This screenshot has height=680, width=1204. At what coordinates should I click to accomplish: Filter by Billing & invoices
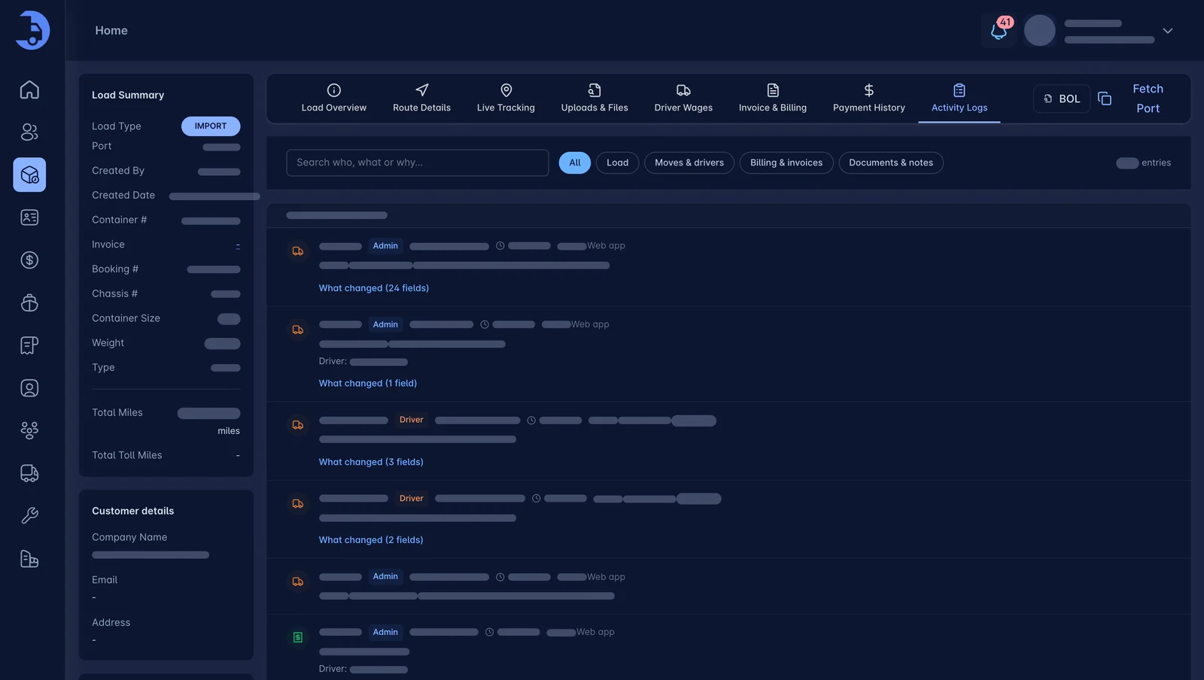pyautogui.click(x=786, y=163)
